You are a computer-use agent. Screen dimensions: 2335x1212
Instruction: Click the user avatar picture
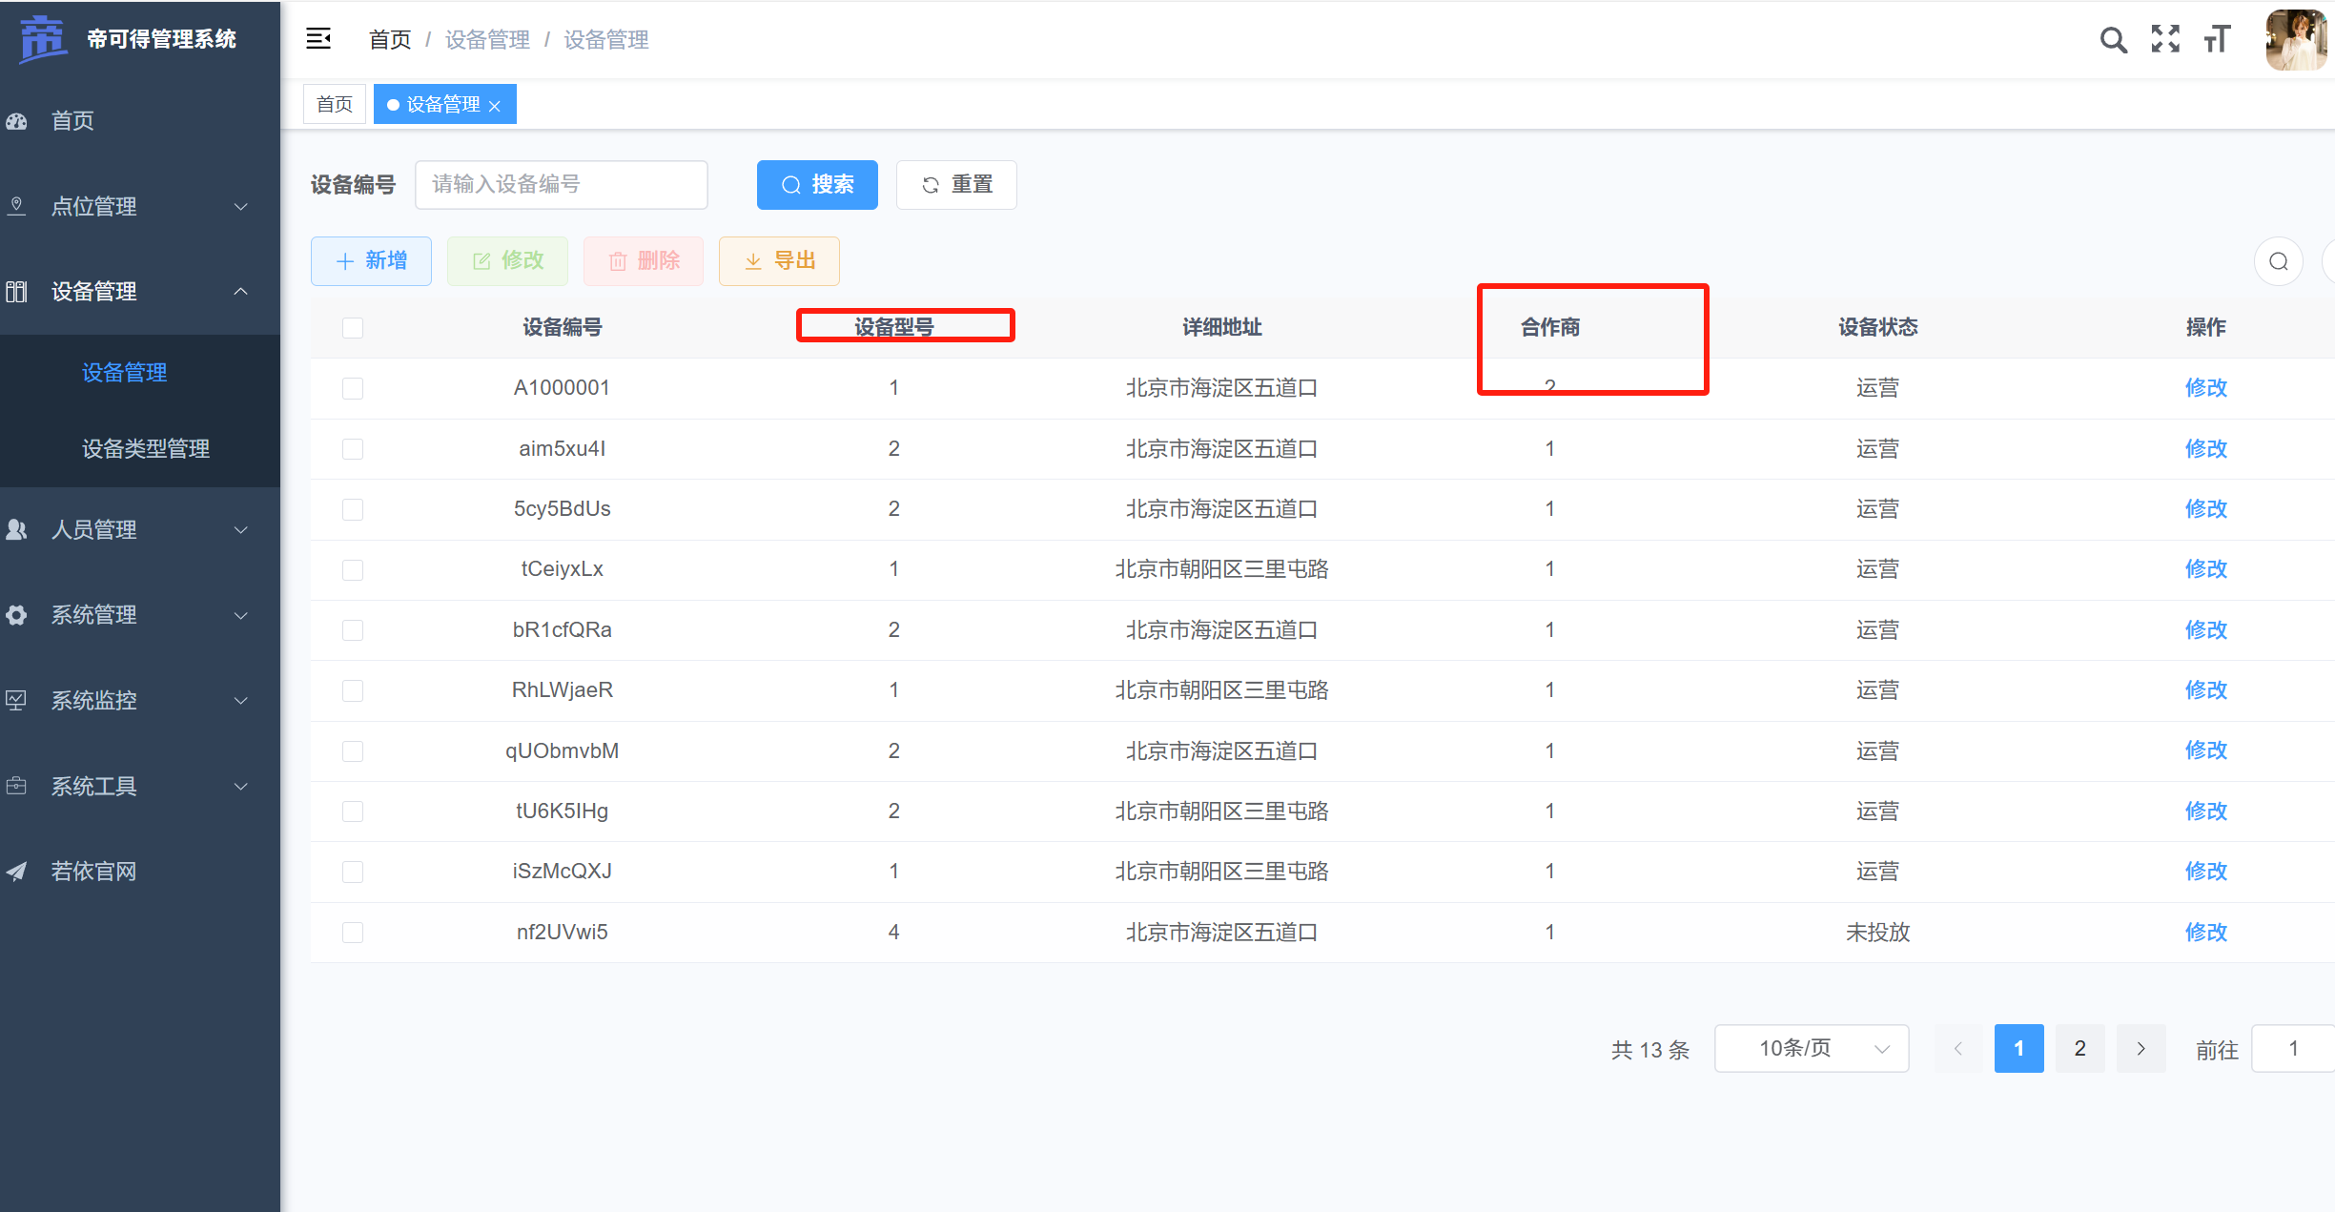(2296, 40)
